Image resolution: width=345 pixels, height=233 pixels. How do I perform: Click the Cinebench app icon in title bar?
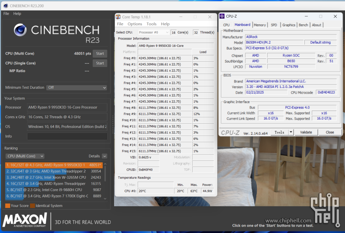[6, 6]
